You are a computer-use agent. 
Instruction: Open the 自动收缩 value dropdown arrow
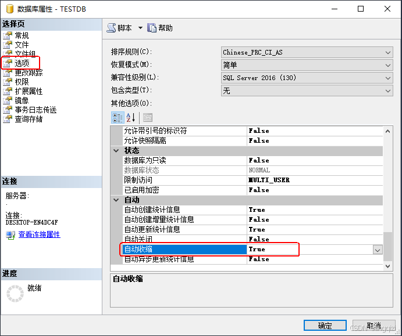coord(378,250)
